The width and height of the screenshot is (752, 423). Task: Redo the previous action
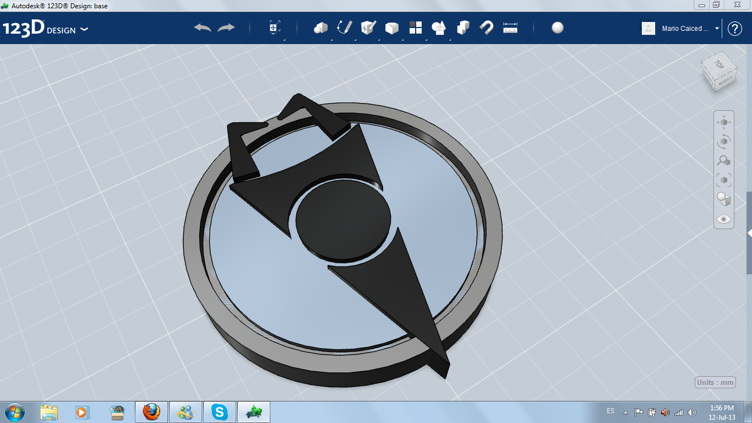(226, 28)
